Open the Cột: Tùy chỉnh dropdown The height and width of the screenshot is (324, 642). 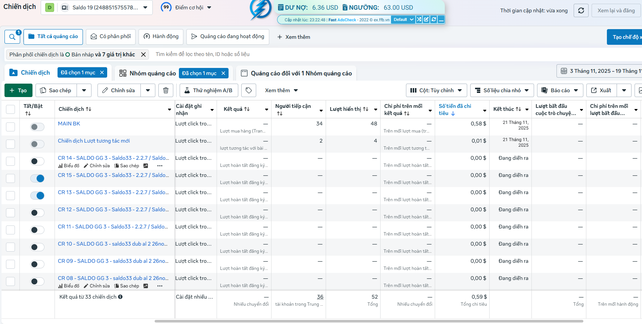[x=436, y=90]
